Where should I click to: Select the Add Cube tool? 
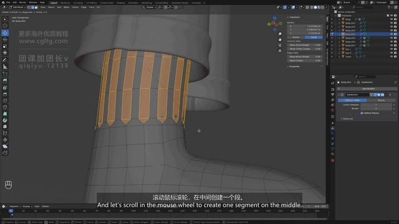(5, 74)
